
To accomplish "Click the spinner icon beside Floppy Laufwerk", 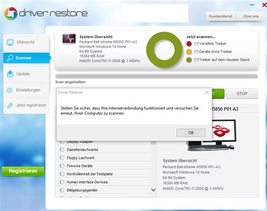I will (x=62, y=158).
